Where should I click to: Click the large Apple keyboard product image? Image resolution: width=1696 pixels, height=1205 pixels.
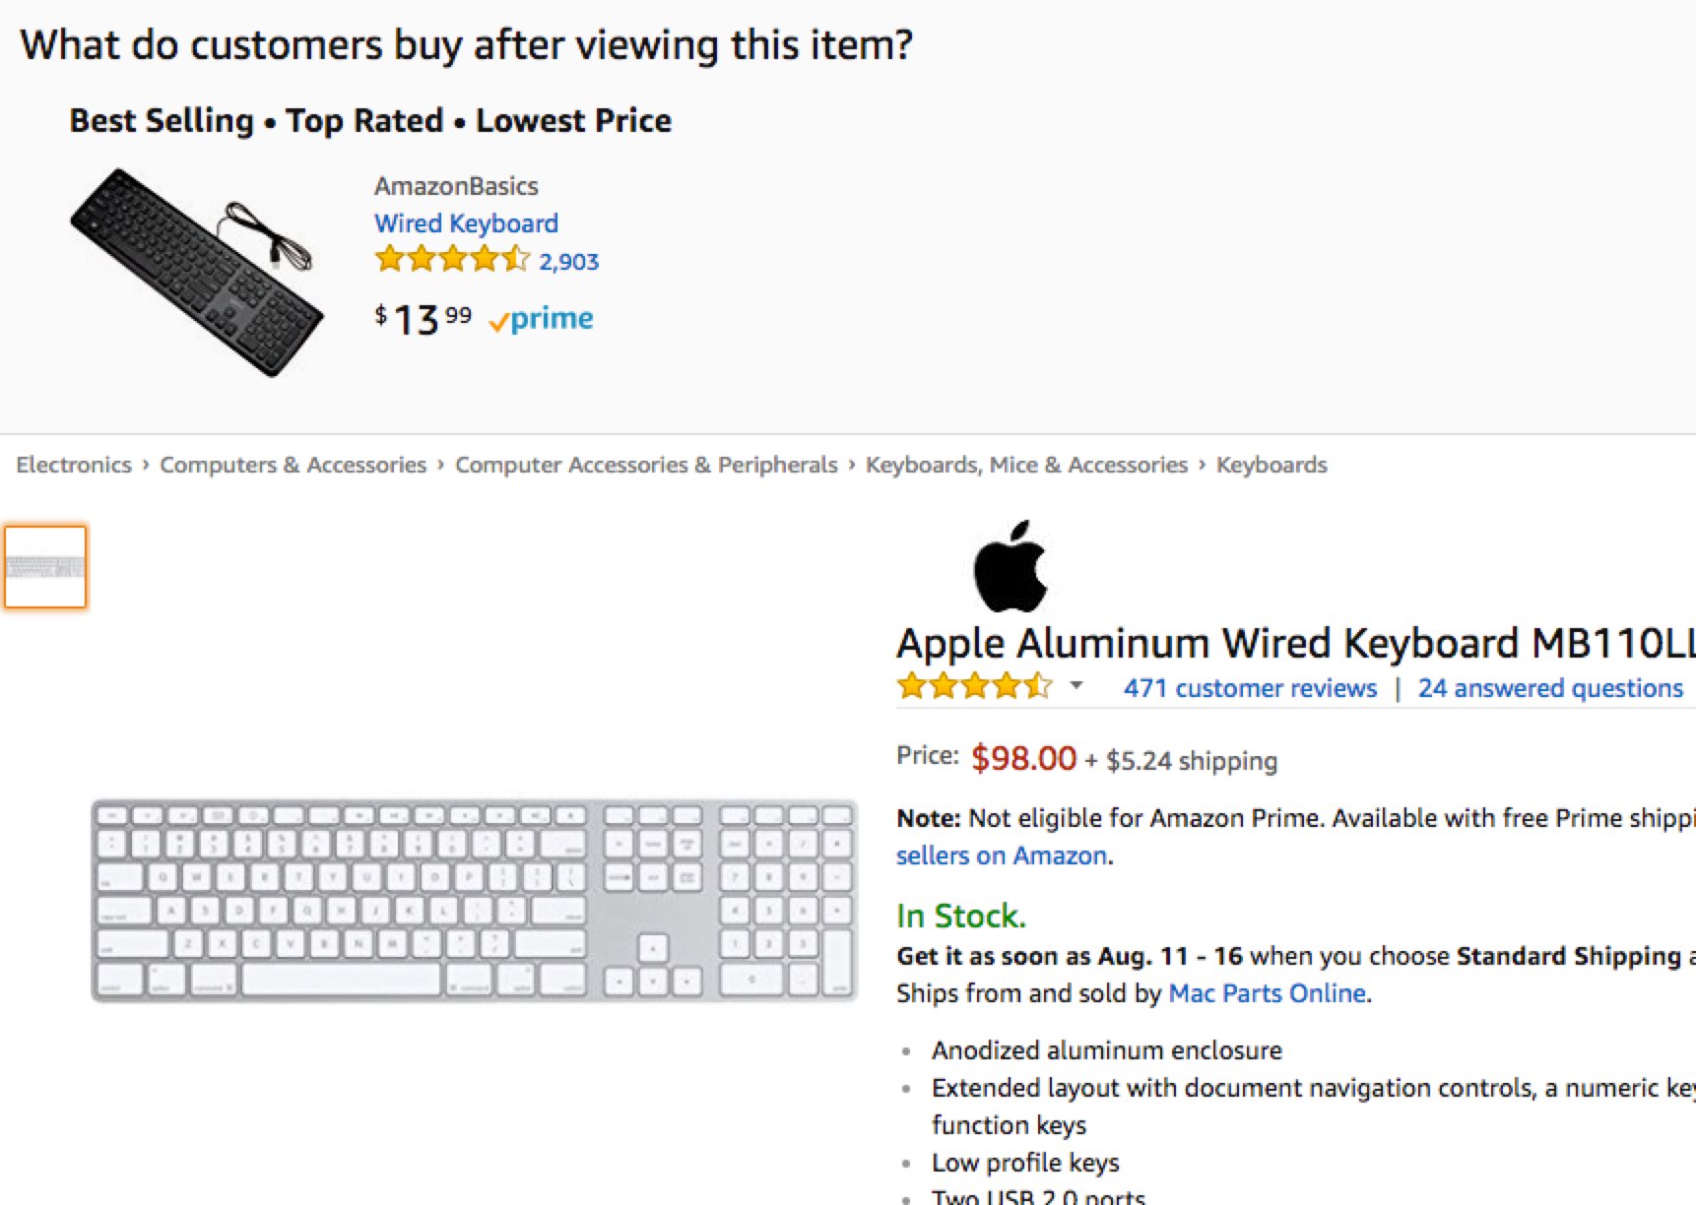[474, 901]
